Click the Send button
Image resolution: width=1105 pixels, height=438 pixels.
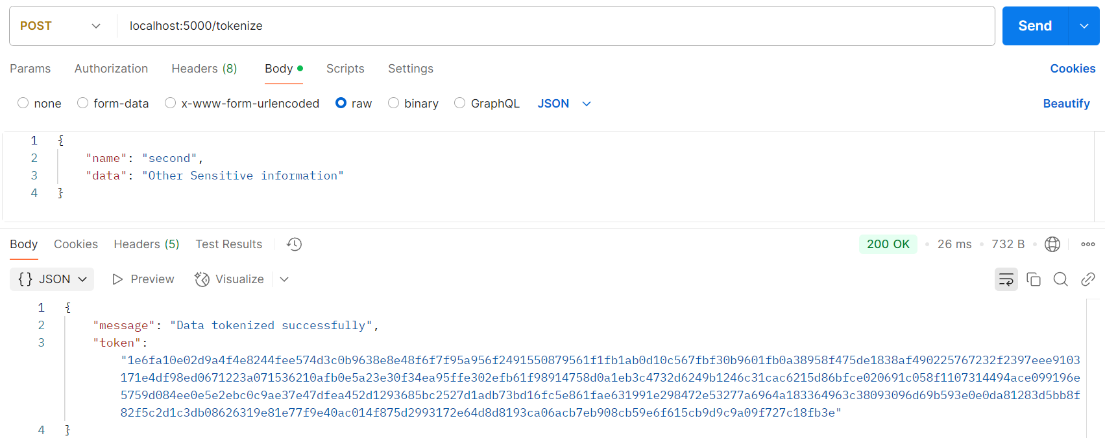pyautogui.click(x=1035, y=26)
